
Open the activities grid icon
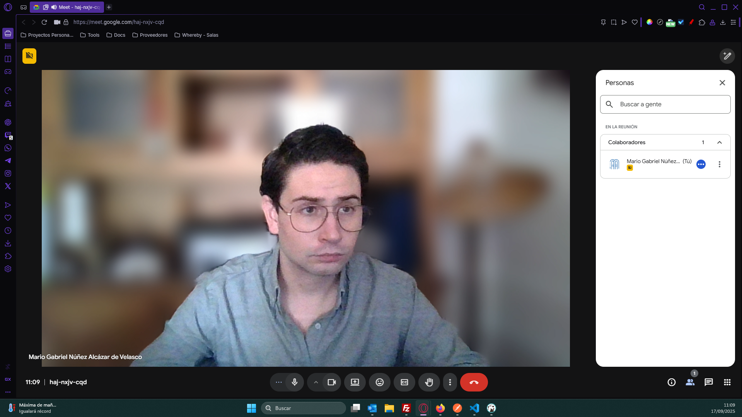[x=727, y=382]
